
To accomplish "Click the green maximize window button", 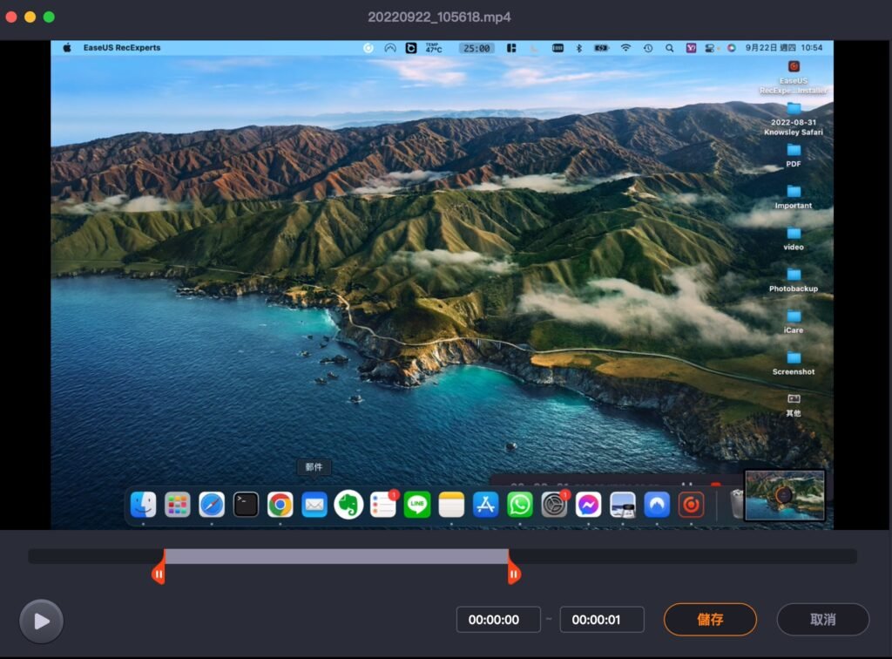I will 49,17.
